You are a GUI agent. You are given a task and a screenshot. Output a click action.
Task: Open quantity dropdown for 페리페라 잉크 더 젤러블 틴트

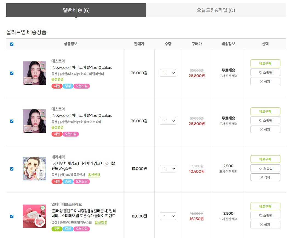(168, 169)
